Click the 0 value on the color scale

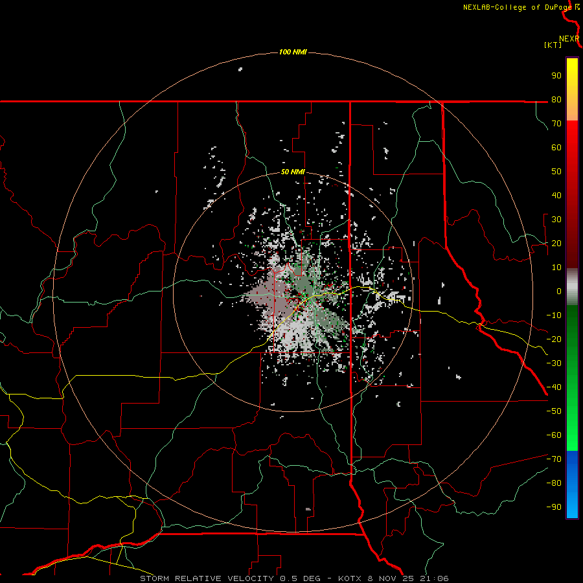[x=559, y=291]
